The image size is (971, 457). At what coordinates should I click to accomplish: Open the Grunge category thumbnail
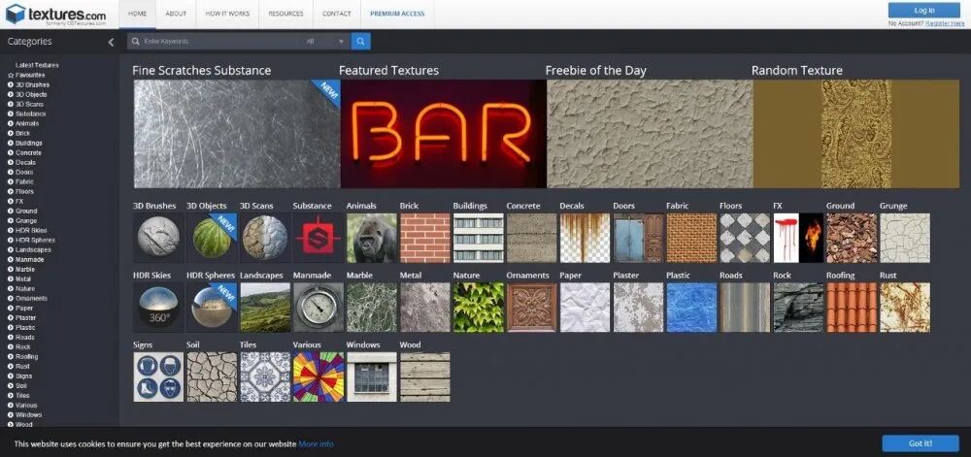[x=905, y=238]
